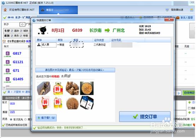Select the 车次优先 radio button
Image resolution: width=196 pixels, height=138 pixels.
coord(11,119)
